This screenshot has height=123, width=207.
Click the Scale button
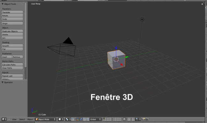(x=12, y=19)
